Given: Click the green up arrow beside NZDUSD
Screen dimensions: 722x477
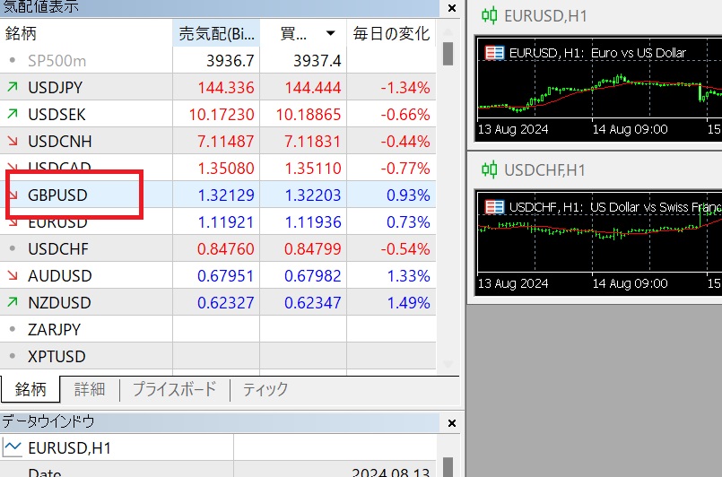Looking at the screenshot, I should click(13, 302).
